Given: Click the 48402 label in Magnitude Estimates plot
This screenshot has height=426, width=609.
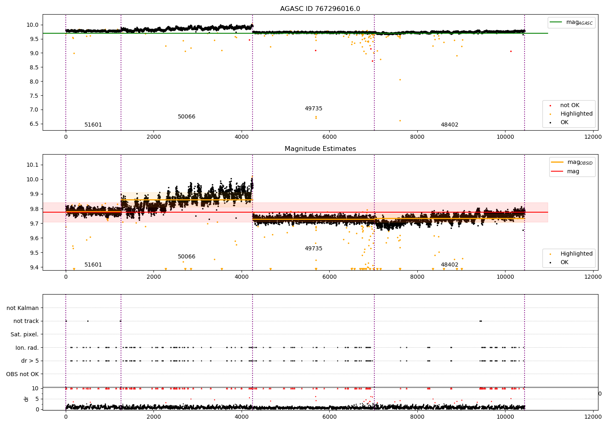Looking at the screenshot, I should [x=449, y=265].
